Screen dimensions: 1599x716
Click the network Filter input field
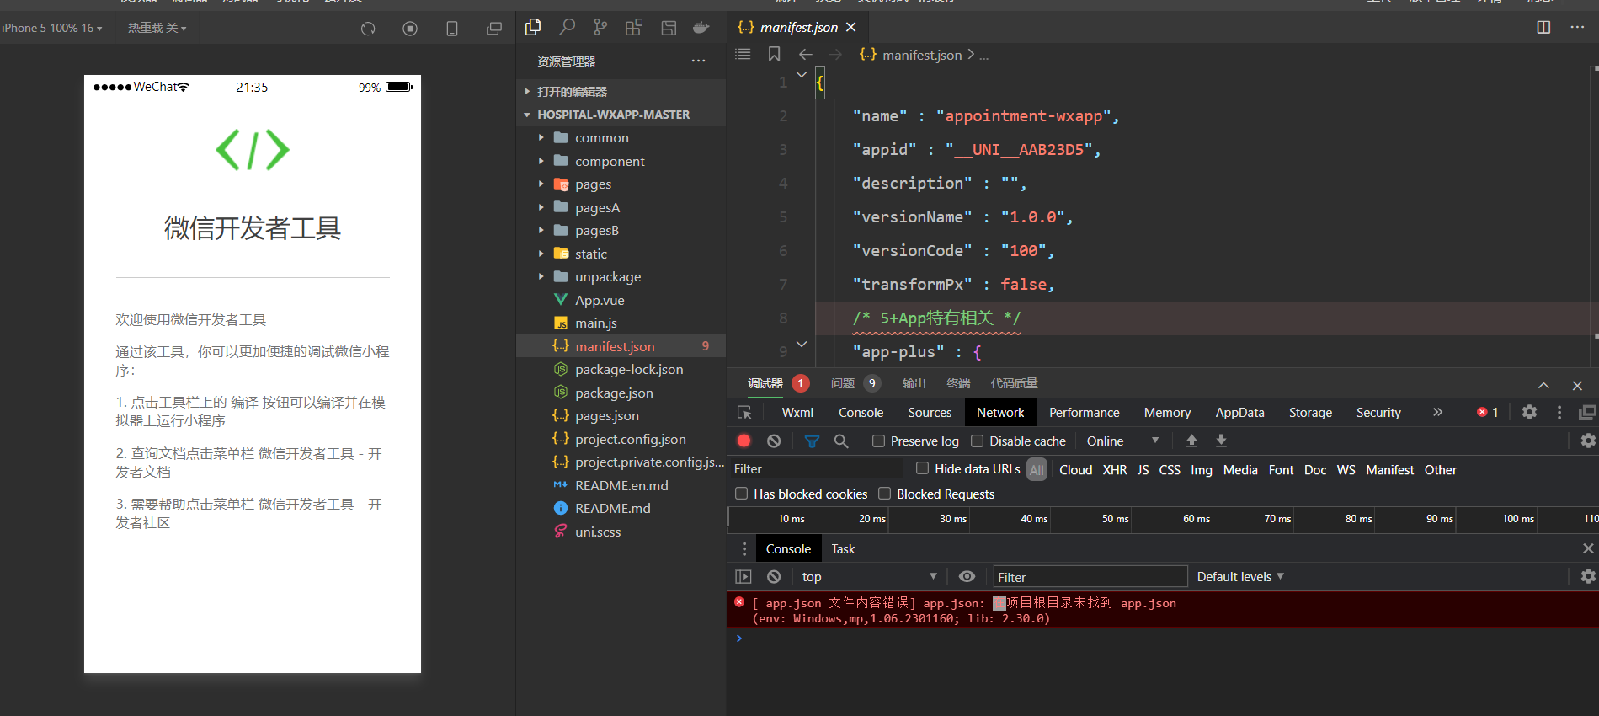tap(816, 468)
